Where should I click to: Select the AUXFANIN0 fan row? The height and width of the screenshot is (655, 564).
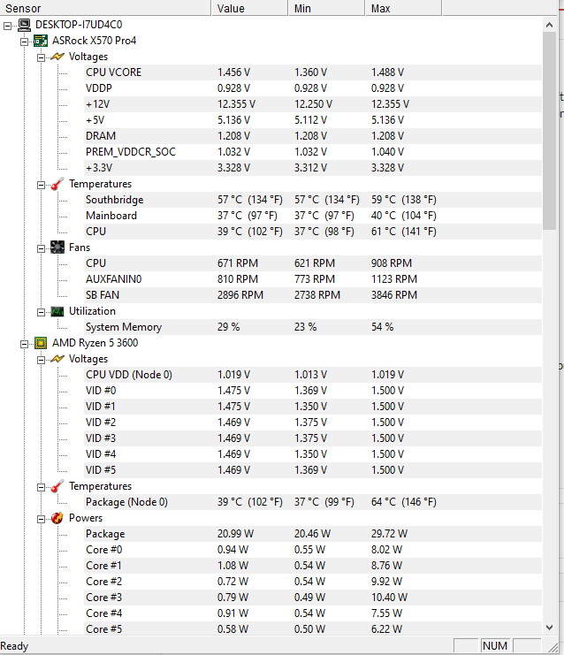[313, 279]
